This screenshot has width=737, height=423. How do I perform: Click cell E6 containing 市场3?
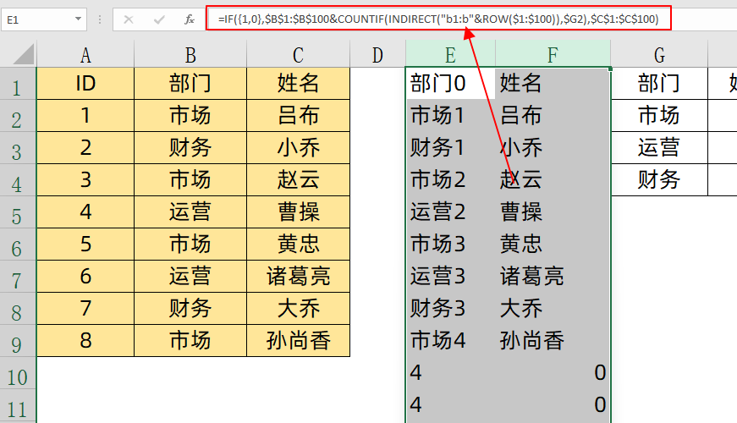(x=450, y=244)
